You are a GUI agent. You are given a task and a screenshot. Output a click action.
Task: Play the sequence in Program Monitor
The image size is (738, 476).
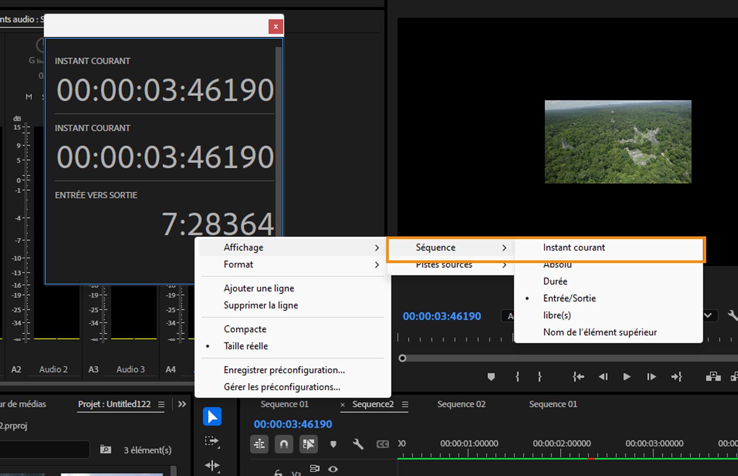point(627,377)
